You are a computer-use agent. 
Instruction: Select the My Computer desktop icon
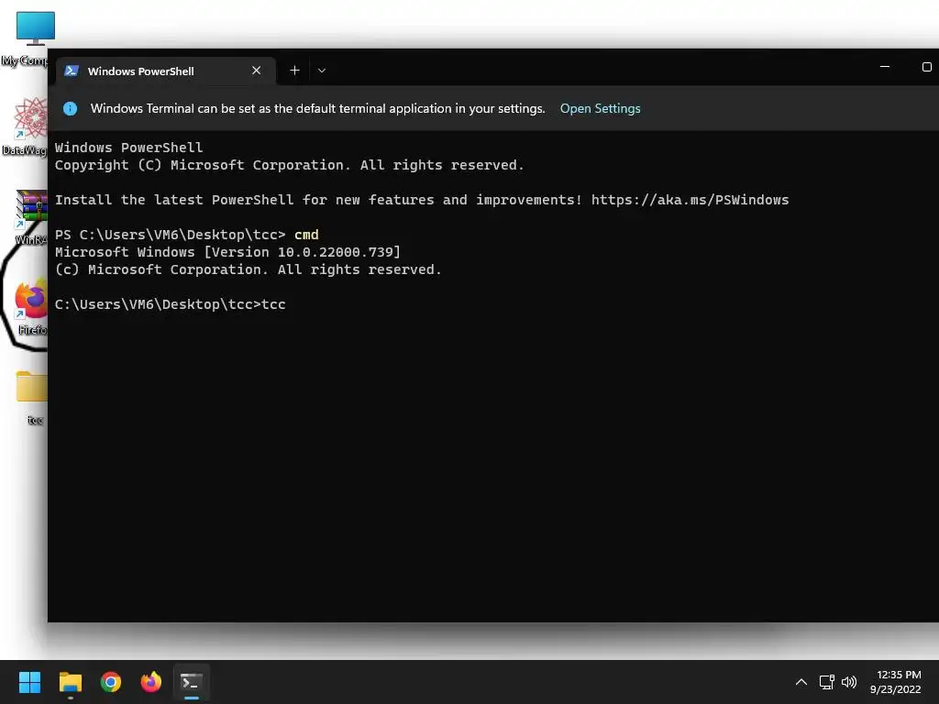click(28, 38)
